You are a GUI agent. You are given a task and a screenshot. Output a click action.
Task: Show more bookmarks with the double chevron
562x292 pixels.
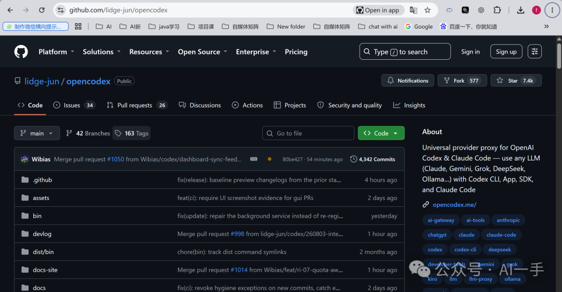coord(546,26)
